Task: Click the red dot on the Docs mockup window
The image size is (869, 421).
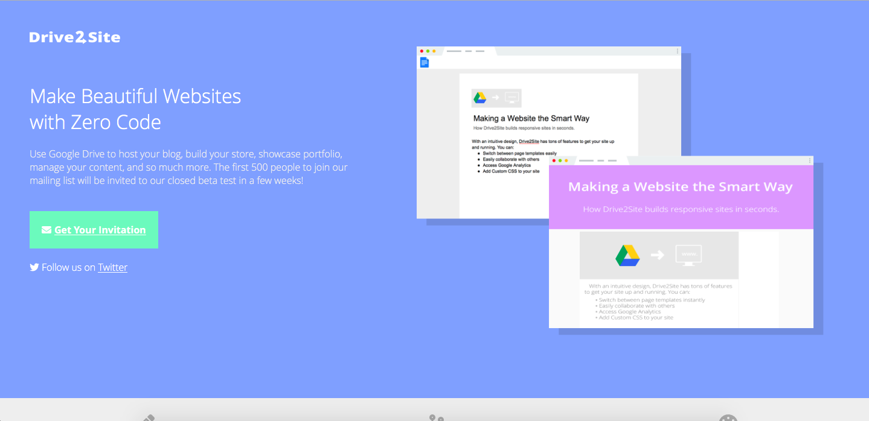Action: coord(422,51)
